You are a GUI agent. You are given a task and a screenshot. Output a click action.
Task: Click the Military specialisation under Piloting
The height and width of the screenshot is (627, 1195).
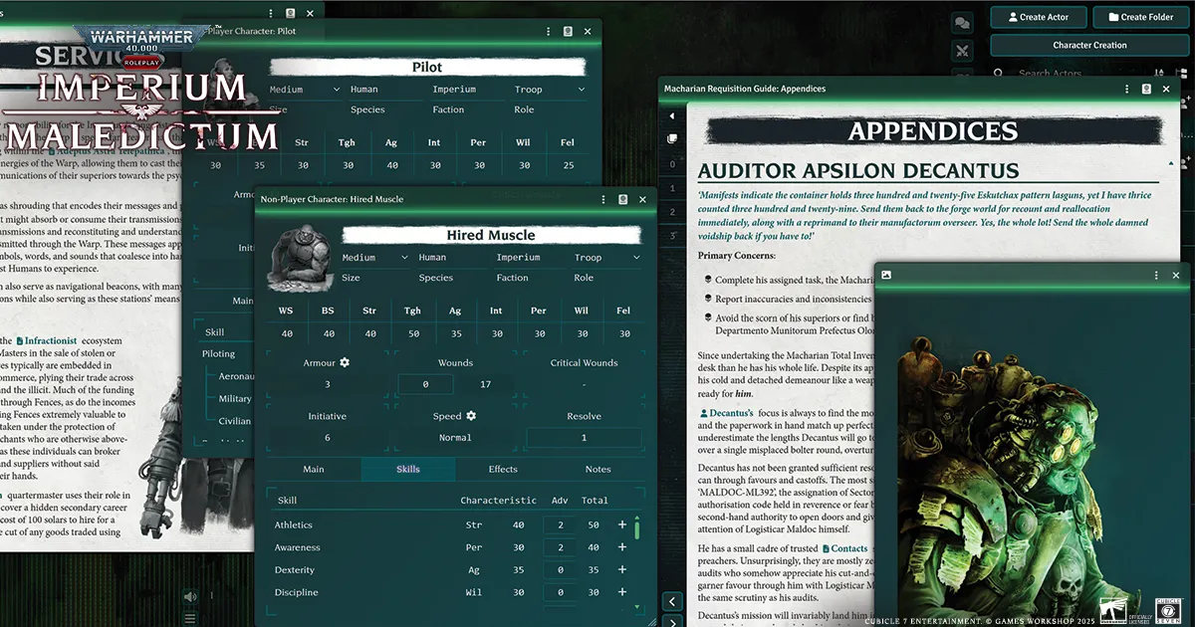(235, 398)
